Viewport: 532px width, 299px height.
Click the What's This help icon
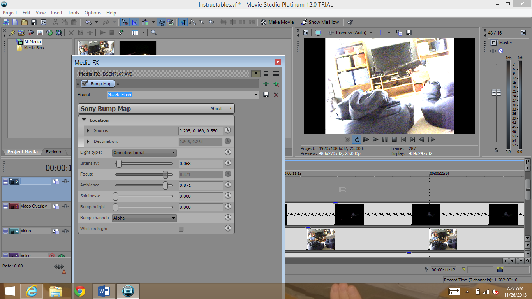[x=350, y=22]
